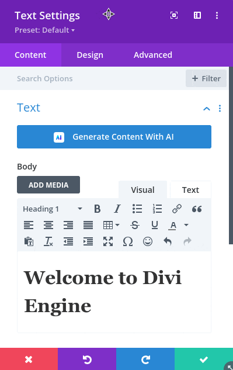Decrease indent
This screenshot has width=233, height=370.
pyautogui.click(x=68, y=241)
